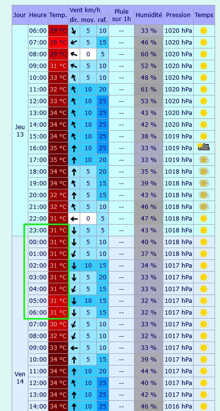Click the Pression column header
Screen dimensions: 220x411
click(178, 15)
